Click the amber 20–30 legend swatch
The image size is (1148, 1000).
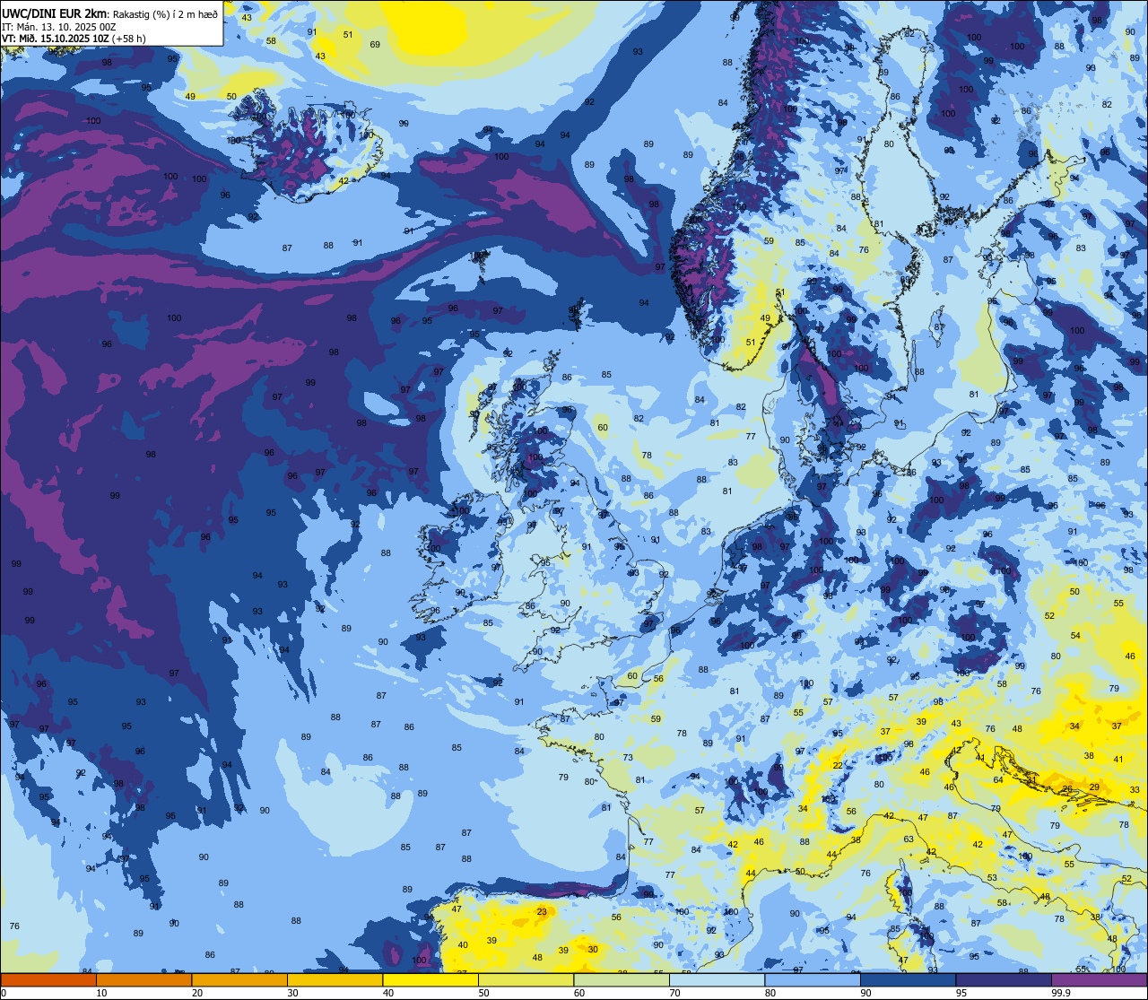(x=239, y=980)
